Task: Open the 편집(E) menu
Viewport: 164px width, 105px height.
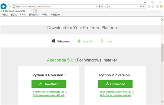Action: pos(14,15)
